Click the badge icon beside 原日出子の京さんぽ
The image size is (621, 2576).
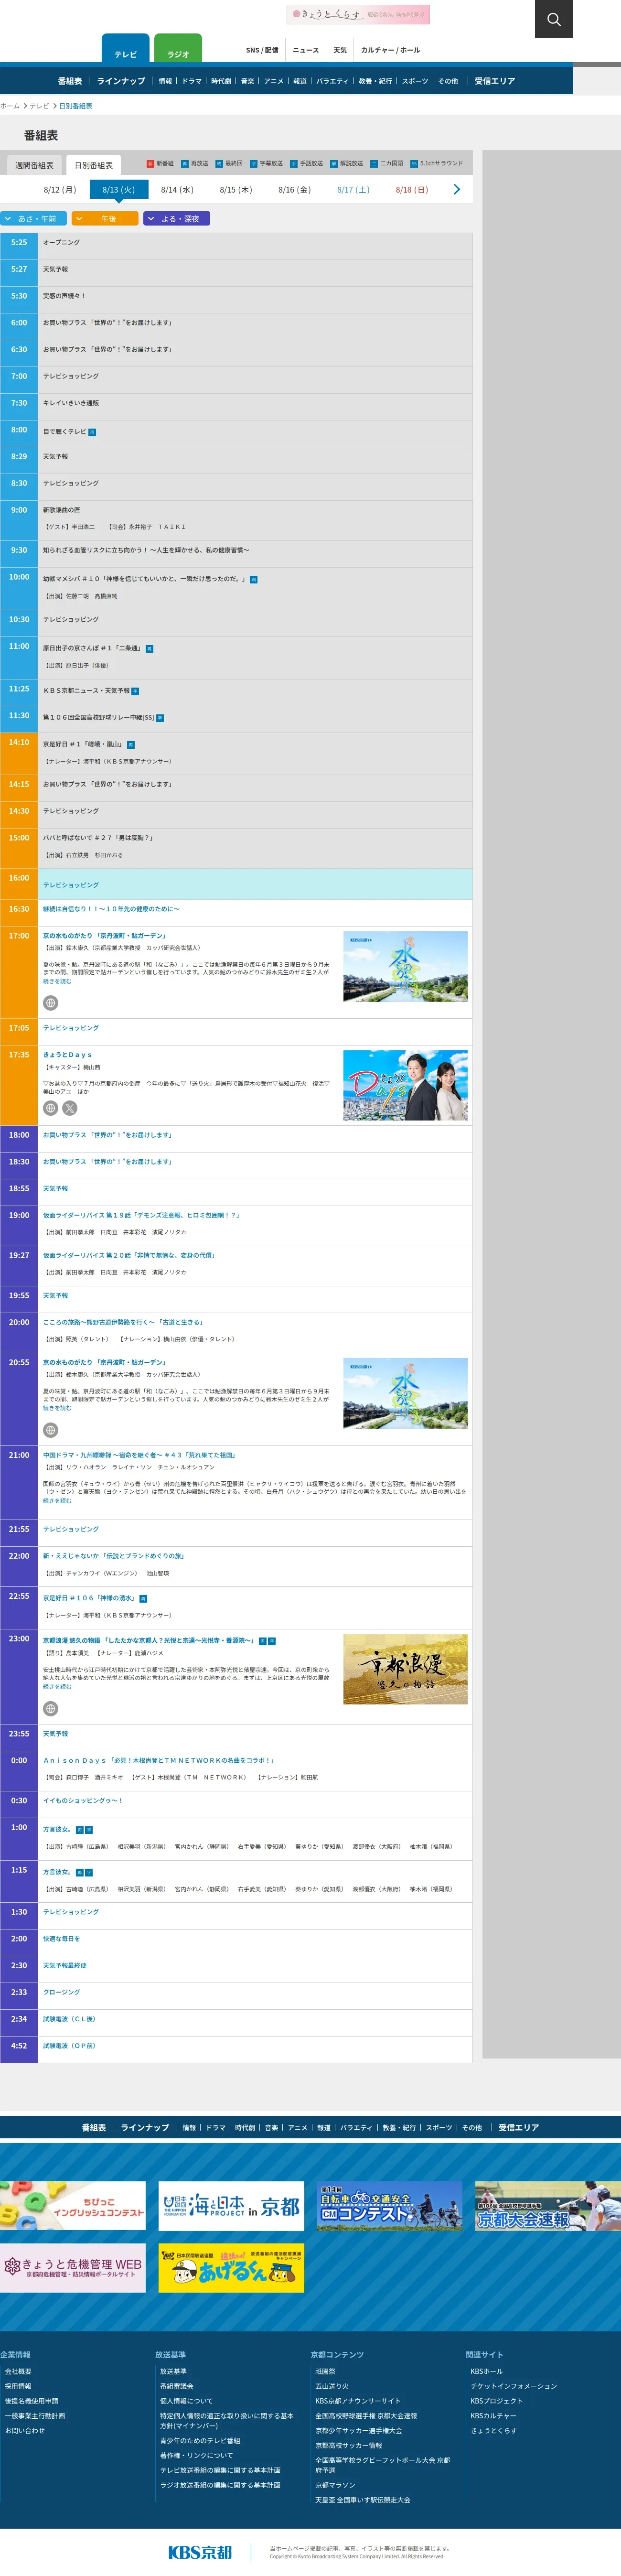tap(149, 649)
